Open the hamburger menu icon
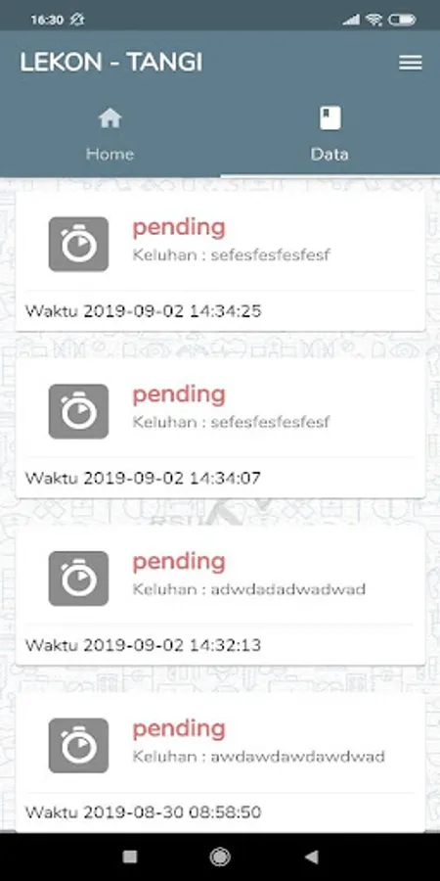The width and height of the screenshot is (440, 881). [411, 63]
